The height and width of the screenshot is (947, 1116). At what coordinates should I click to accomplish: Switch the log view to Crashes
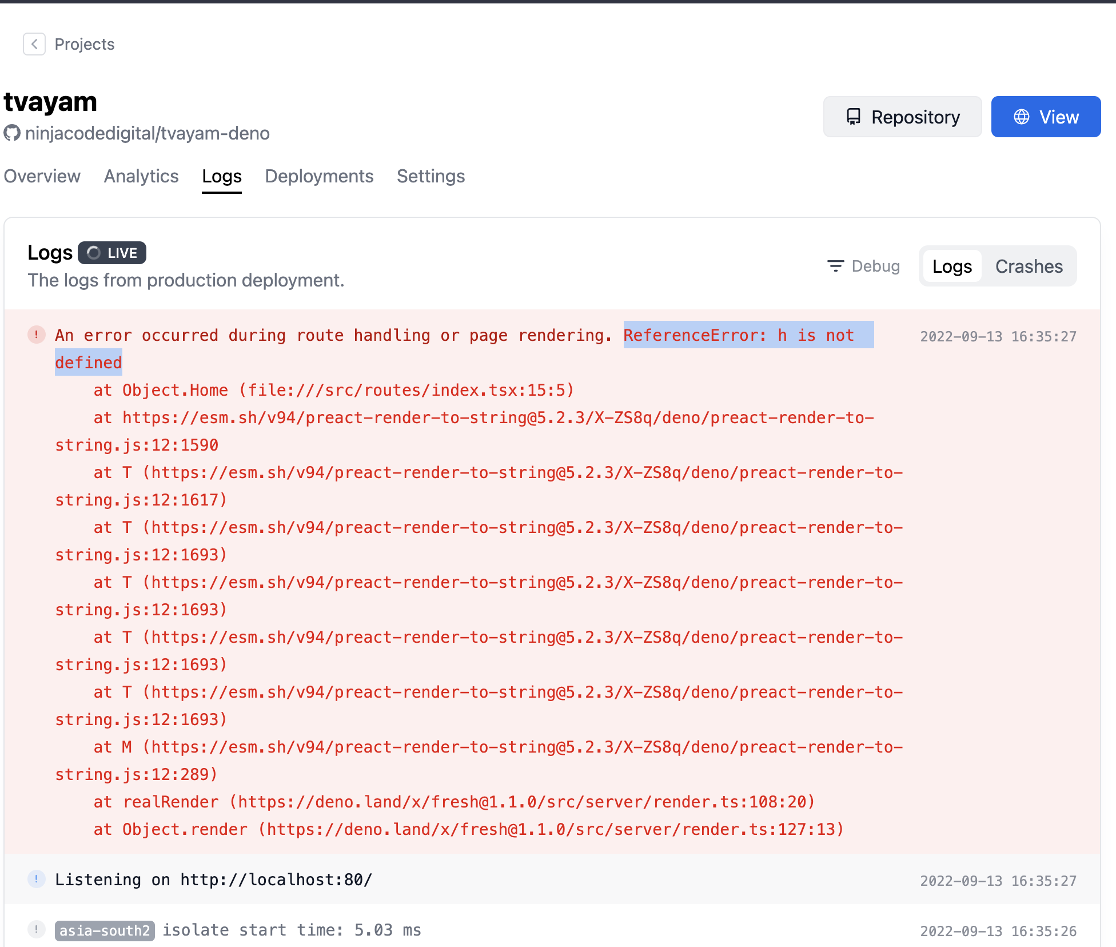click(1029, 265)
